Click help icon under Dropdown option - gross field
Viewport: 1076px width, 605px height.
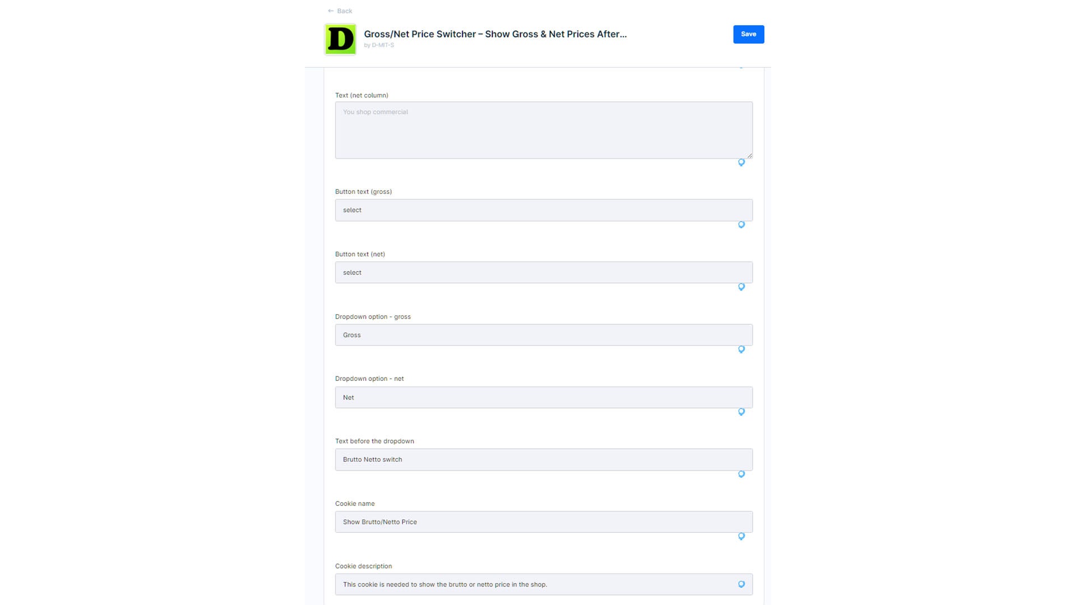tap(741, 350)
